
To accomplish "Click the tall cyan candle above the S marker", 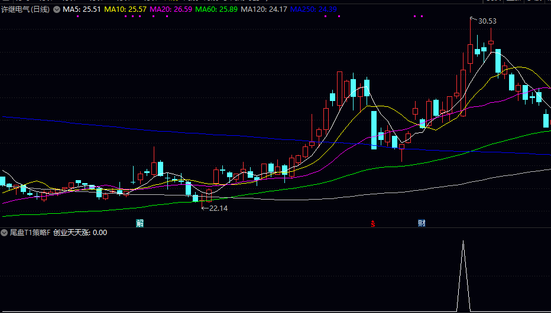I will pos(374,130).
